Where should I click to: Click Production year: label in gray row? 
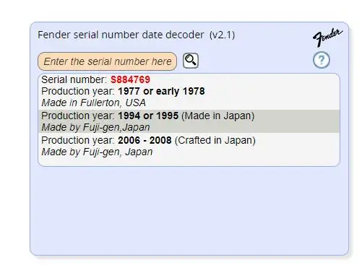coord(78,116)
